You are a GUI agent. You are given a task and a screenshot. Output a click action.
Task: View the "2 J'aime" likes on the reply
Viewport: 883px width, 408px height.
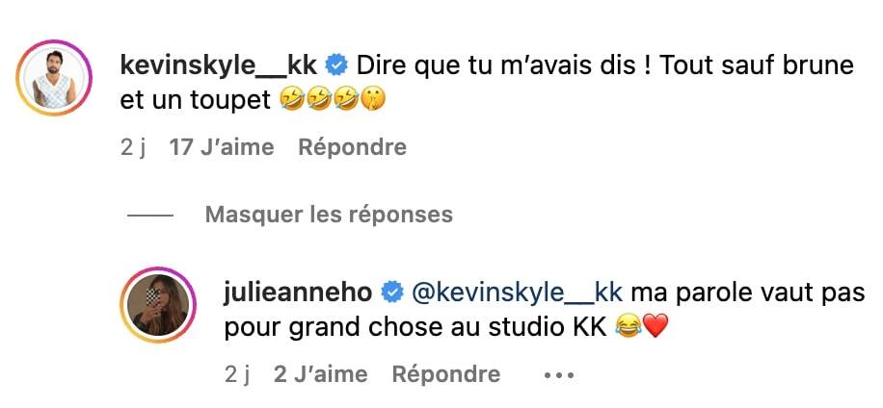point(320,374)
